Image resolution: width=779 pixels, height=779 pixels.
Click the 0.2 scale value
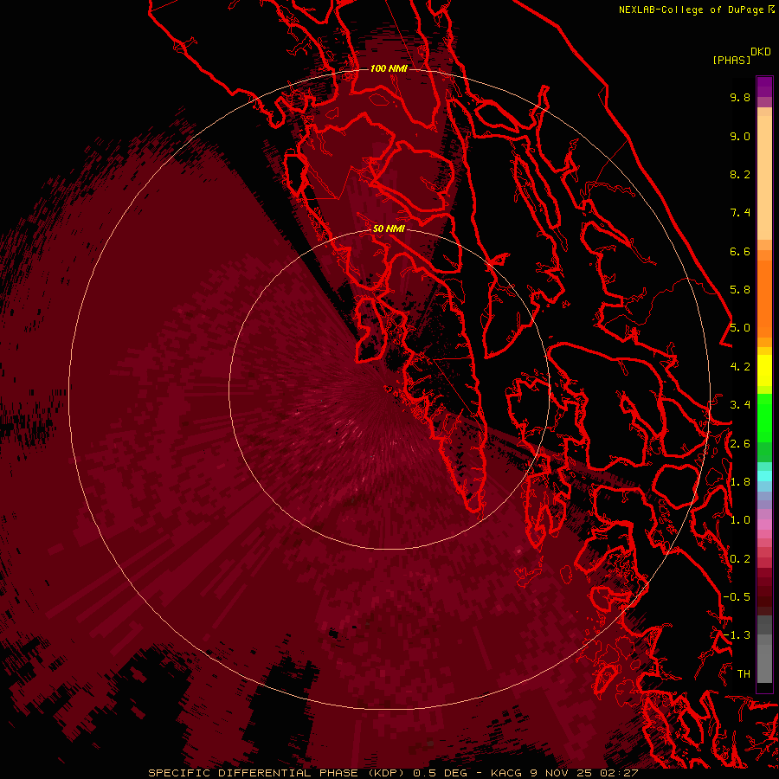click(x=740, y=559)
